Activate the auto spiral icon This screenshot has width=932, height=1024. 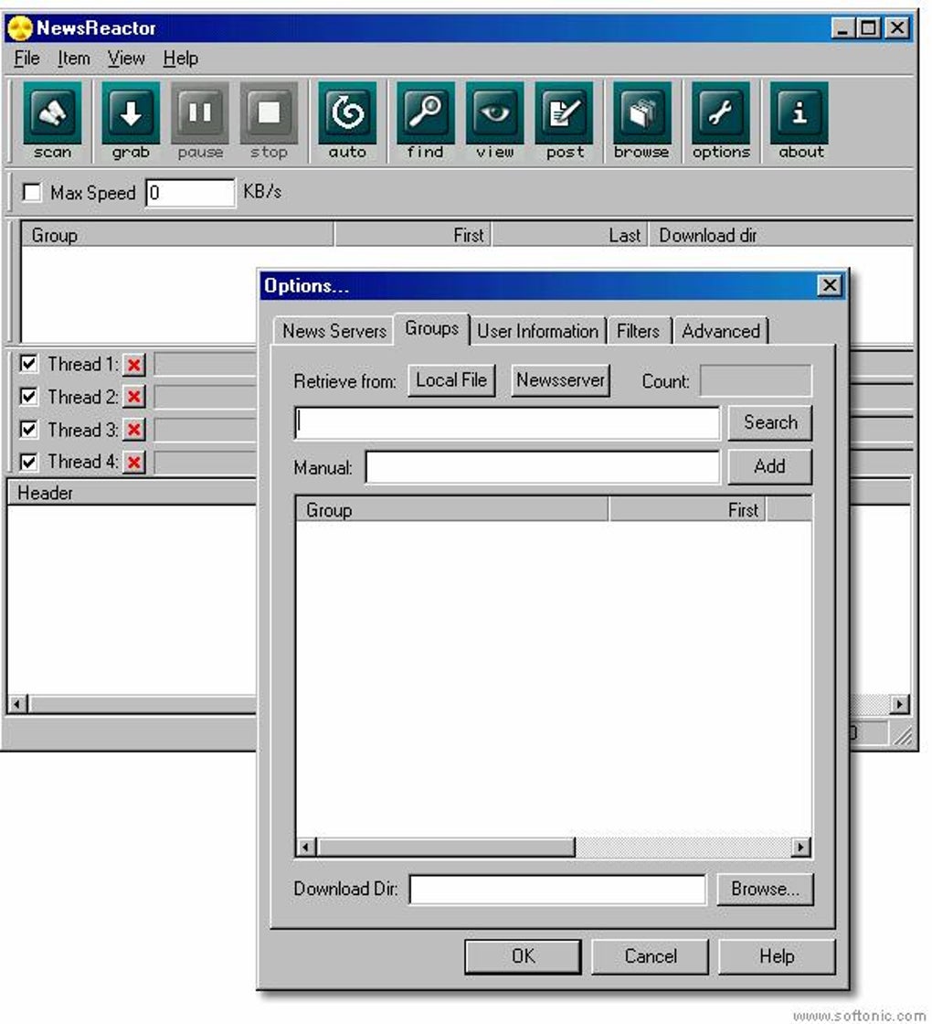(x=347, y=122)
